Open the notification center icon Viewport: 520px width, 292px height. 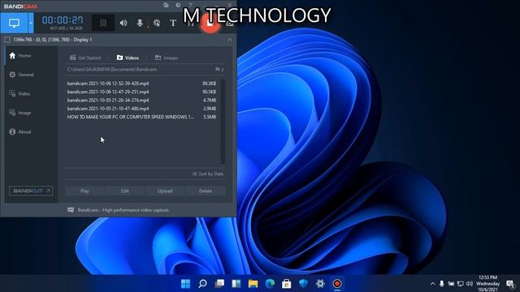tap(510, 284)
